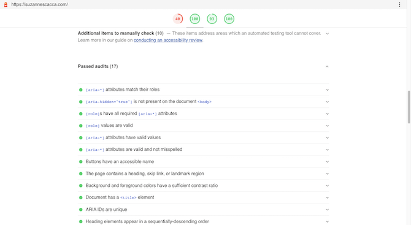The image size is (411, 225).
Task: Click green pass dot for 'attributes match their roles'
Action: 81,90
